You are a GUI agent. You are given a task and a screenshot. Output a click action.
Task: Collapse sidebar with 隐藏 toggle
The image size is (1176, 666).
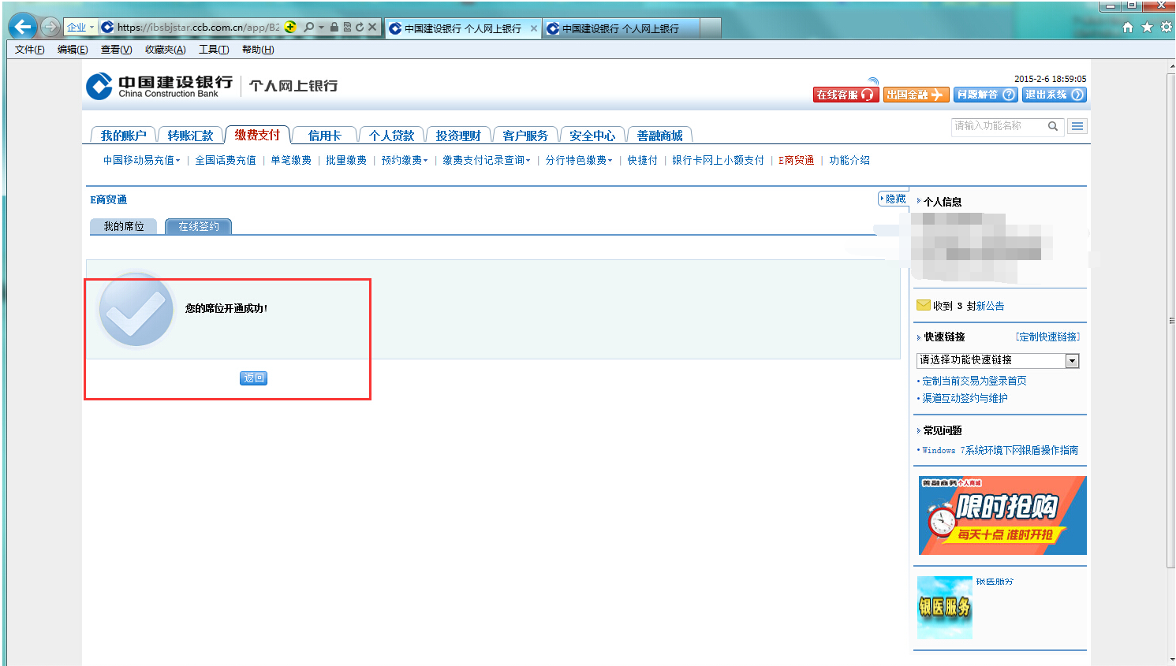click(x=894, y=199)
